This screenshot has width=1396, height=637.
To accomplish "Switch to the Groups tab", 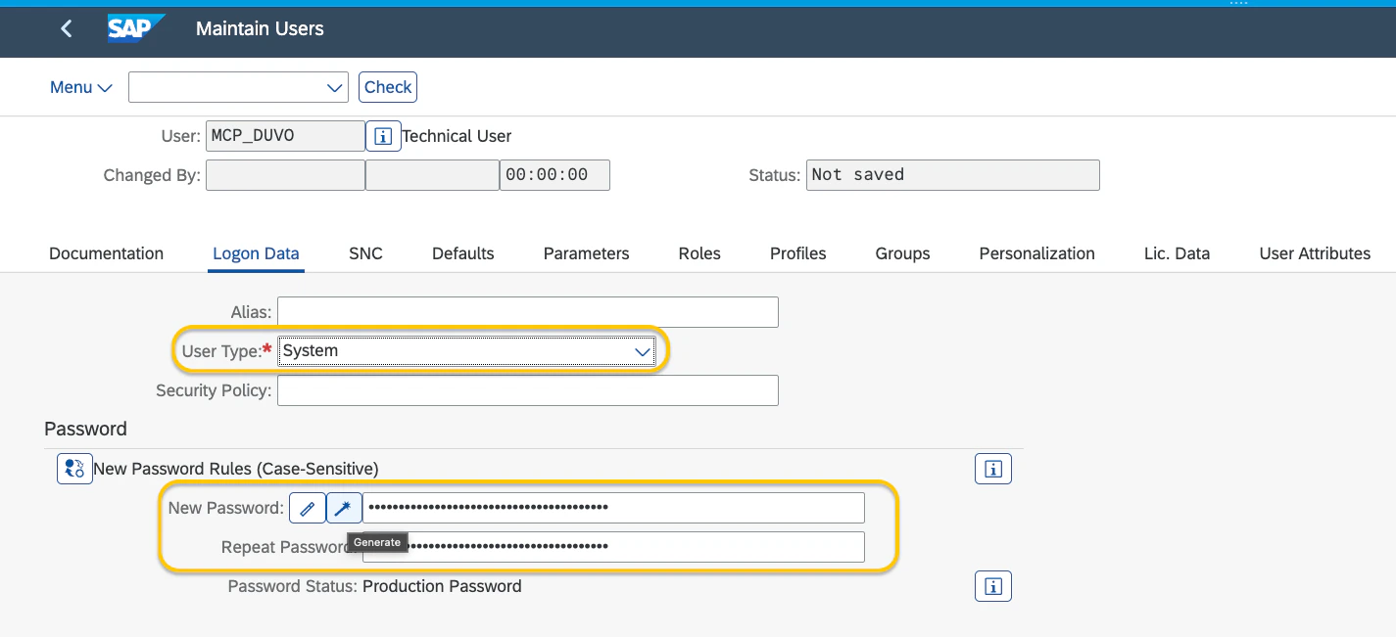I will point(902,253).
